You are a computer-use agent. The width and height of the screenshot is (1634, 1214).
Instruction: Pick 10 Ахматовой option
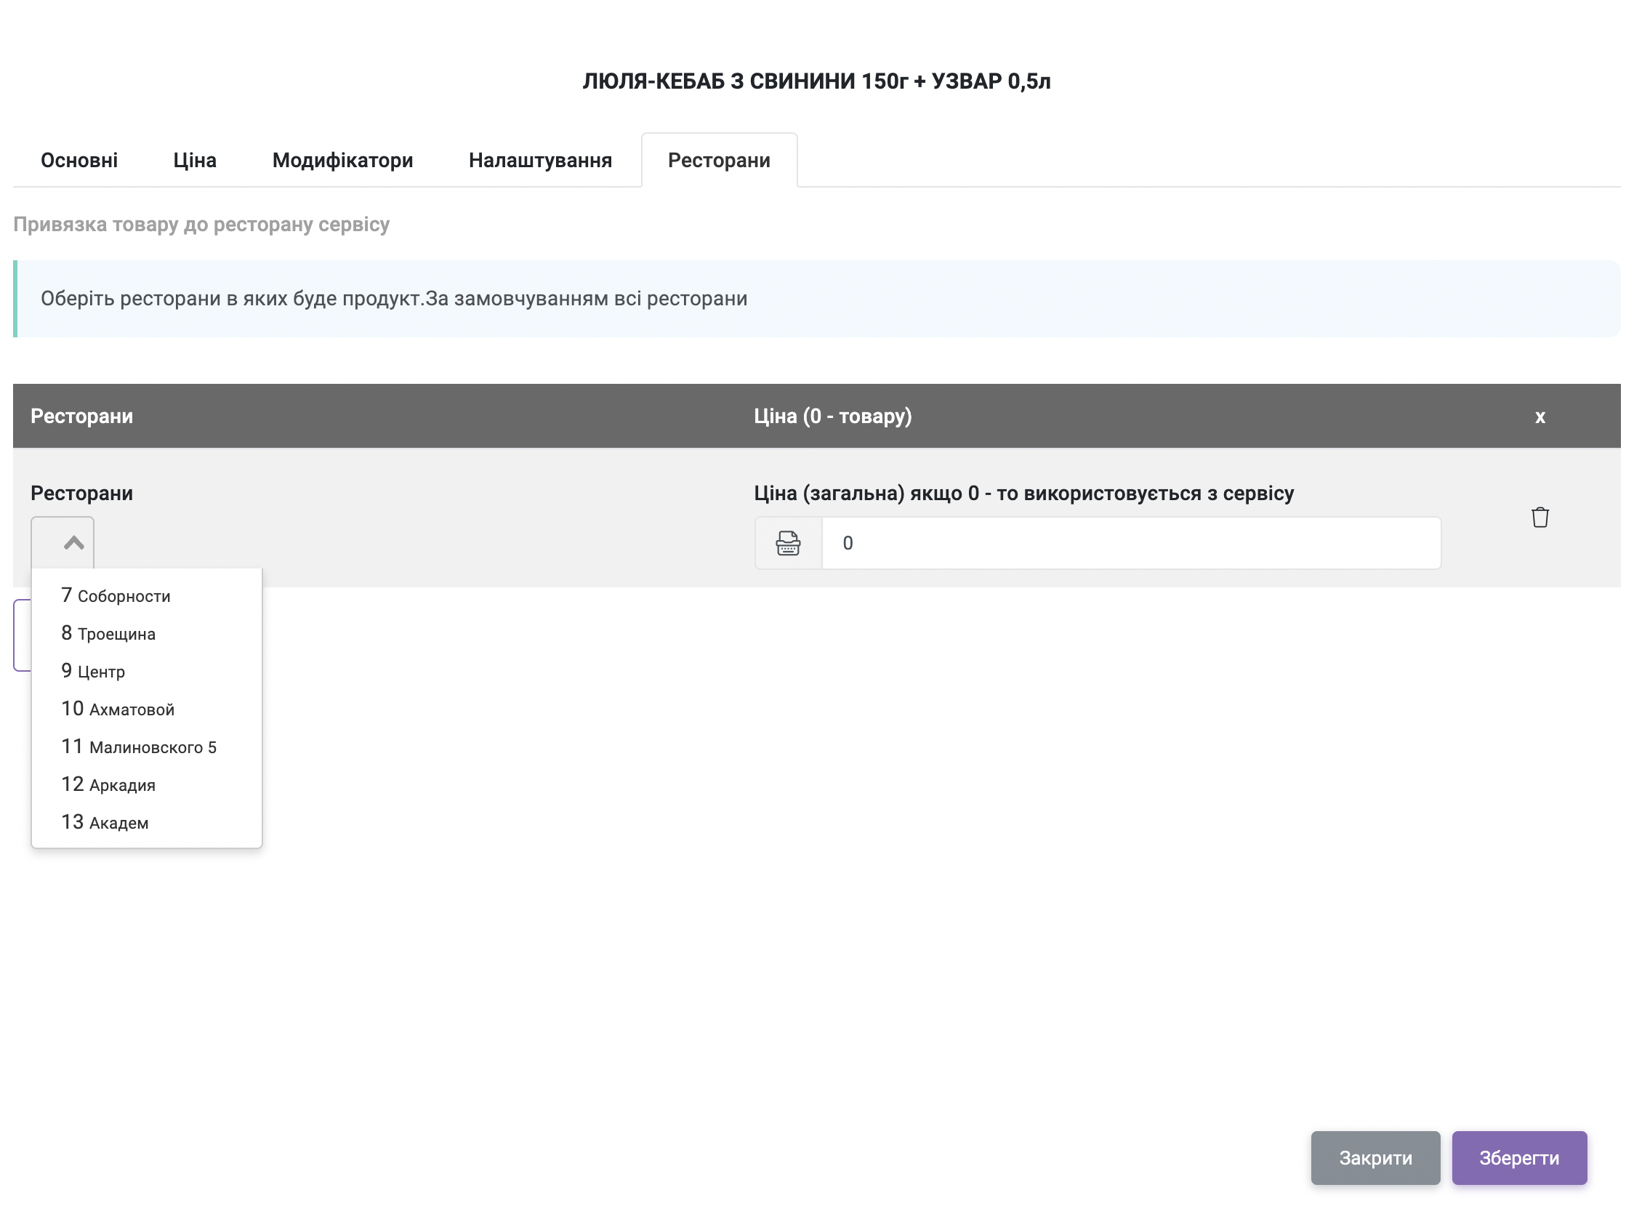pos(118,709)
